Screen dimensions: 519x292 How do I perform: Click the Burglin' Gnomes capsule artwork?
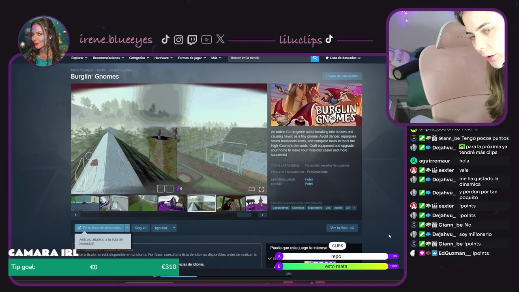pyautogui.click(x=316, y=105)
